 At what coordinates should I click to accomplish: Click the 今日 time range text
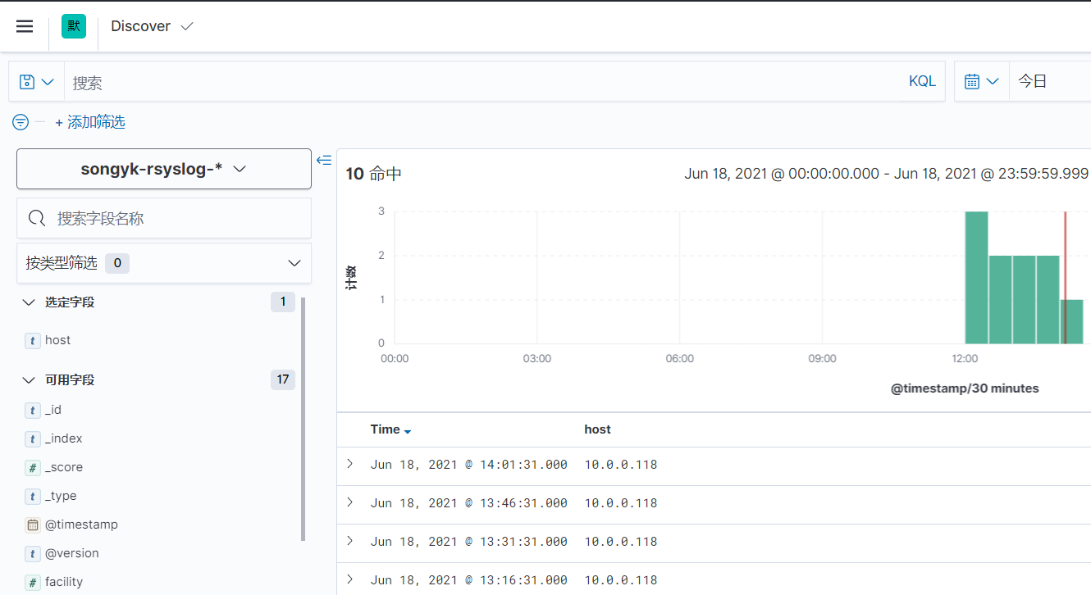coord(1033,82)
